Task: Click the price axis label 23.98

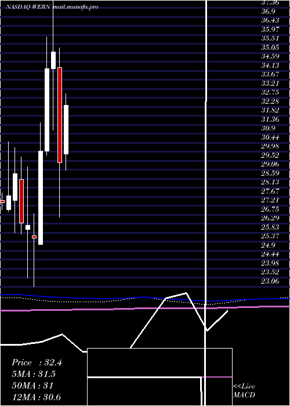Action: 270,263
